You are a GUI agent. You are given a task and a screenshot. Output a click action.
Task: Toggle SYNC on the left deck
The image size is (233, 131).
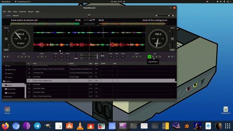pos(6,50)
